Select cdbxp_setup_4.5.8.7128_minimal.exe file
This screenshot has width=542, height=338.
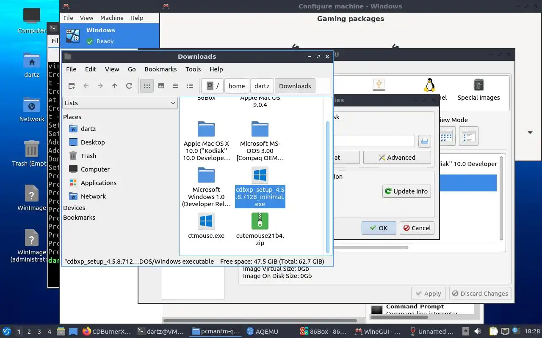(x=260, y=187)
